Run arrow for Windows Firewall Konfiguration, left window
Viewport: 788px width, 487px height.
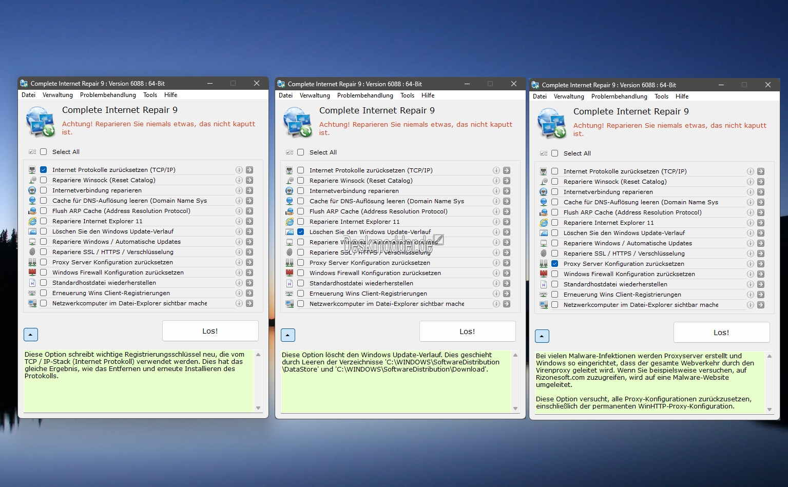pos(249,272)
